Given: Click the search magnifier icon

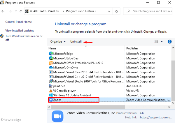Looking at the screenshot, I should coord(128,11).
